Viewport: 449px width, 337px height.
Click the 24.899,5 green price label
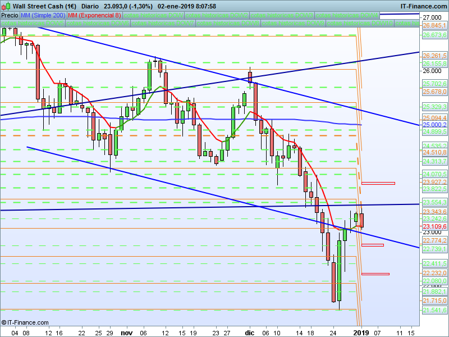tap(434, 131)
